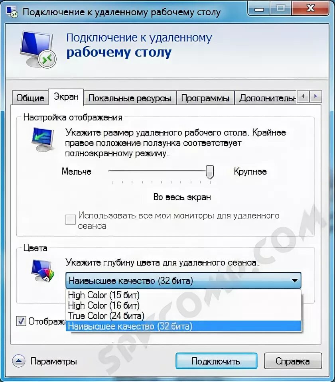Viewport: 335px width, 382px height.
Task: Click the Справка button
Action: point(293,361)
